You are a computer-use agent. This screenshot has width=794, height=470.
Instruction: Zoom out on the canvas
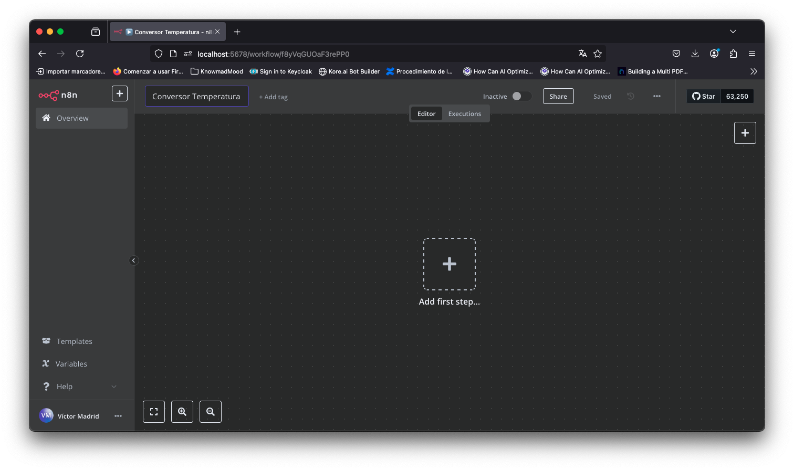(211, 412)
